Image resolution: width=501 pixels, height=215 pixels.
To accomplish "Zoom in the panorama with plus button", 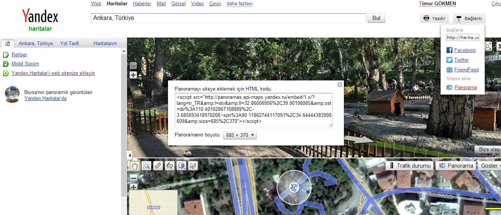I will click(133, 75).
